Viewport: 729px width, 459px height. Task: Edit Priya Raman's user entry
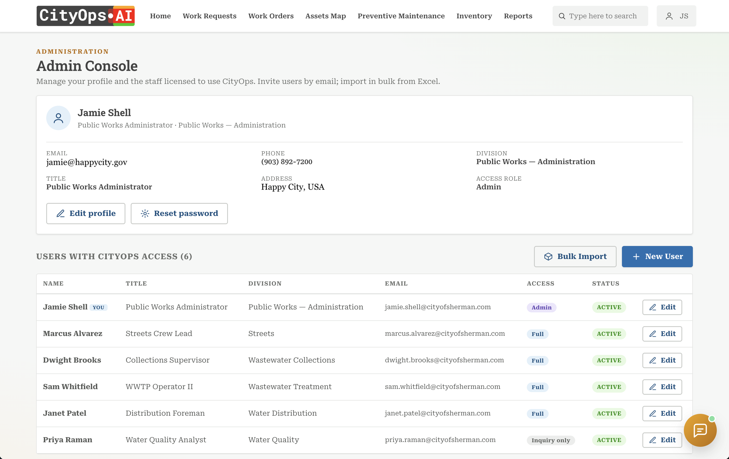662,440
